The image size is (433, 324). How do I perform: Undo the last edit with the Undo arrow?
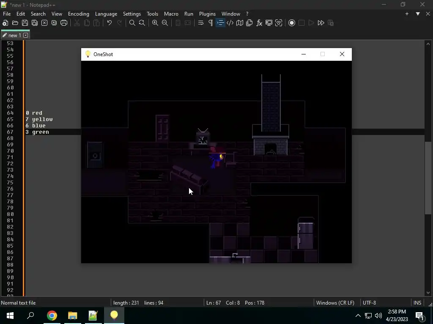click(x=110, y=23)
